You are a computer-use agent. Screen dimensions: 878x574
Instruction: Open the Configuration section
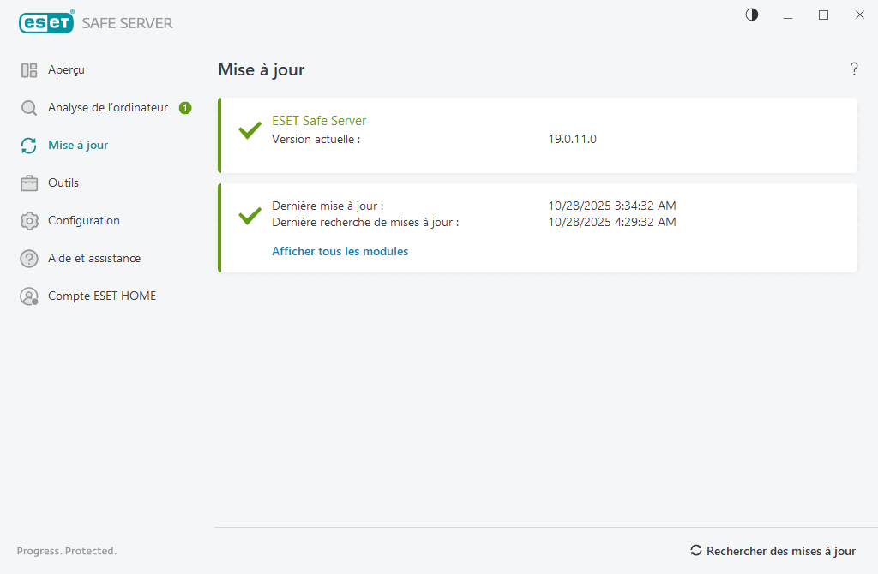(84, 221)
